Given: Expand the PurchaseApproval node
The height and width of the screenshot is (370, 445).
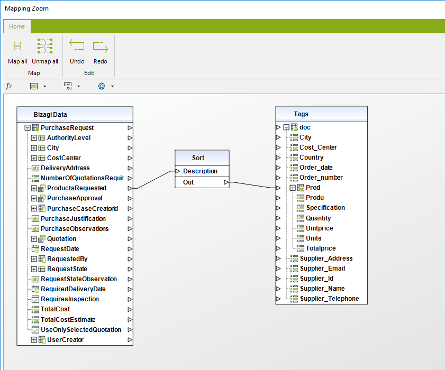Looking at the screenshot, I should pyautogui.click(x=34, y=198).
